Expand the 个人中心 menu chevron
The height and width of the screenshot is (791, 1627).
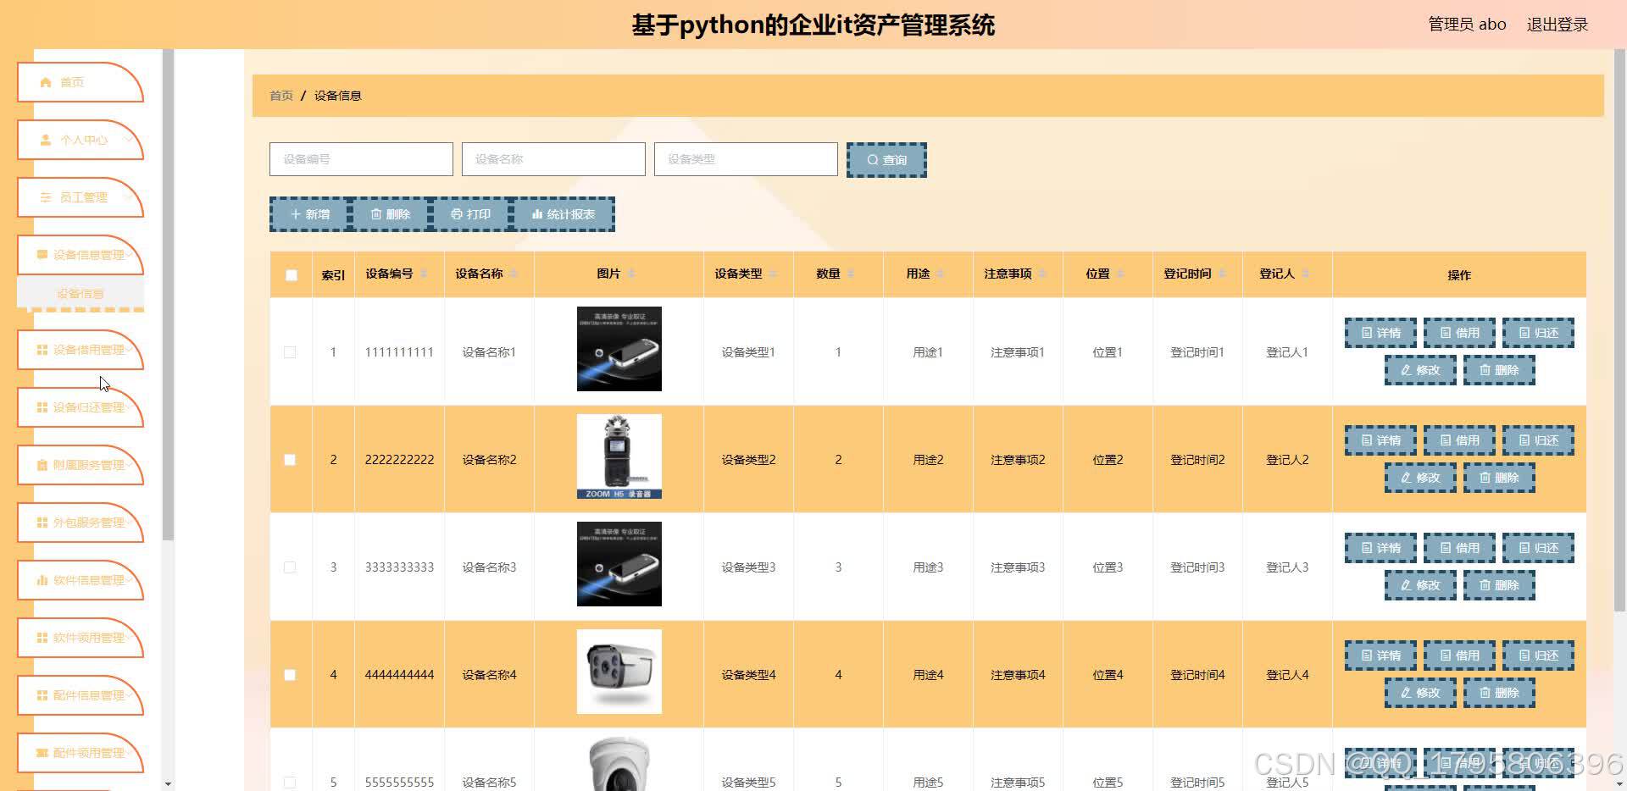pos(128,139)
